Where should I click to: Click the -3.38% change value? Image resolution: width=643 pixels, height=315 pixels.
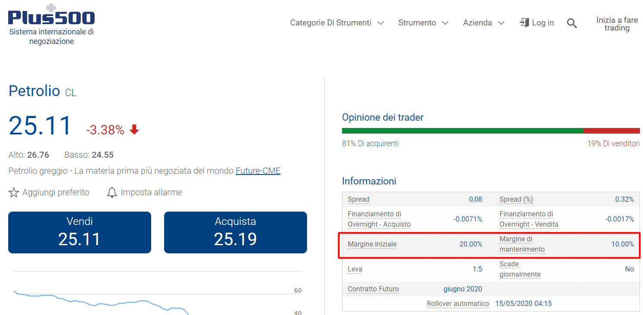coord(105,130)
